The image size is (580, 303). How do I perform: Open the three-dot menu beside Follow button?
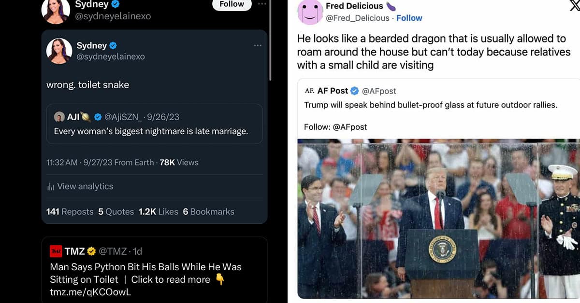(x=262, y=4)
